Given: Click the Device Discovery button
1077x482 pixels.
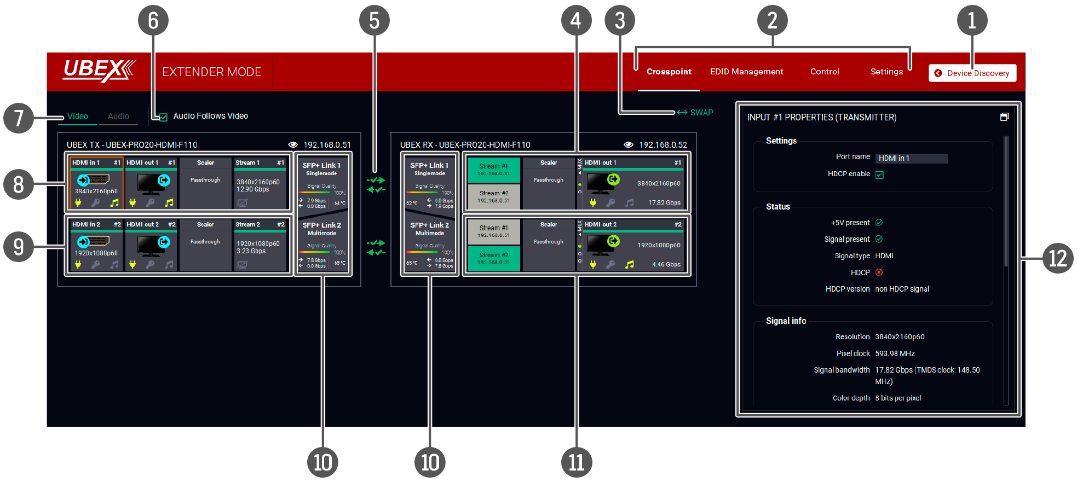Looking at the screenshot, I should (x=972, y=73).
